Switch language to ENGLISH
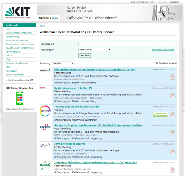Screen dimensions: 185x176 (x=175, y=2)
